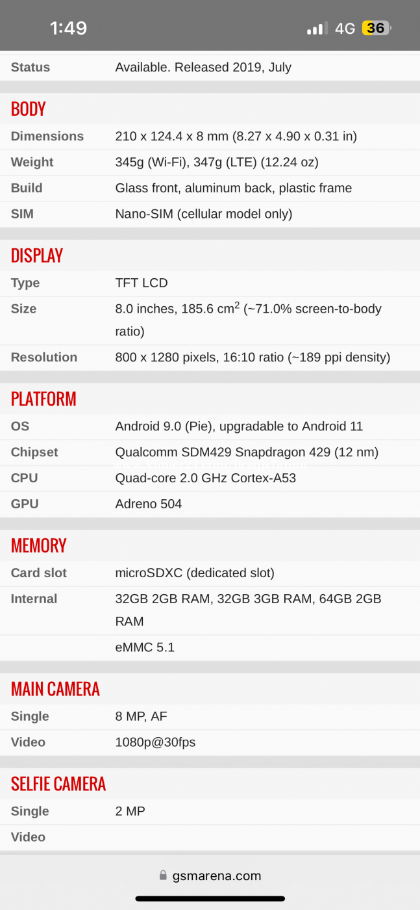
Task: Tap the 1:49 clock in status bar
Action: pos(68,28)
